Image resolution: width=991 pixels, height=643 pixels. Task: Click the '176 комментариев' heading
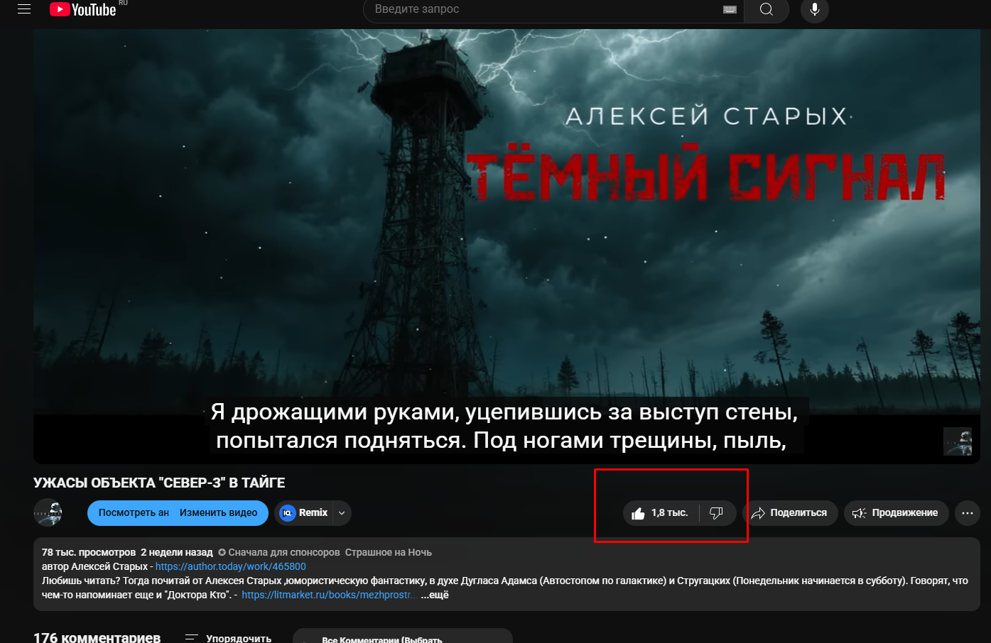(97, 637)
